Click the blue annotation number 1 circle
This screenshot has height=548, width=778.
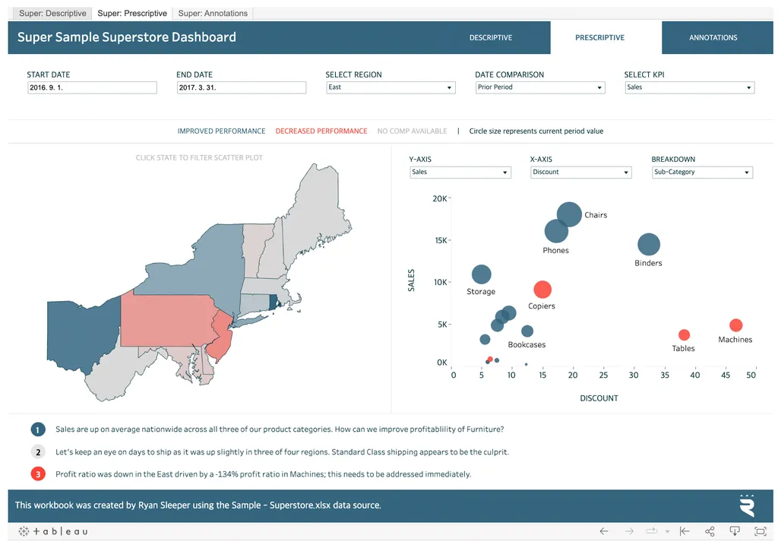(38, 429)
